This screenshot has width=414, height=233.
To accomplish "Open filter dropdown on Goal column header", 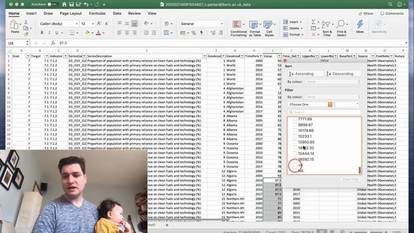I will (x=28, y=56).
